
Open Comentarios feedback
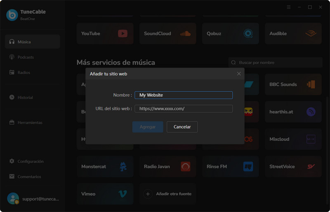(x=33, y=177)
